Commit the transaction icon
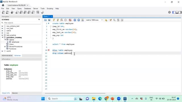182x102 pixels. 75,20
